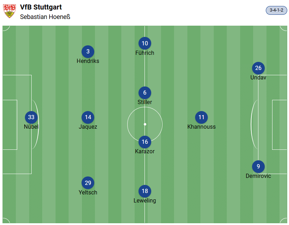This screenshot has height=225, width=289.
Task: Click the Hendriks name label
Action: [88, 61]
